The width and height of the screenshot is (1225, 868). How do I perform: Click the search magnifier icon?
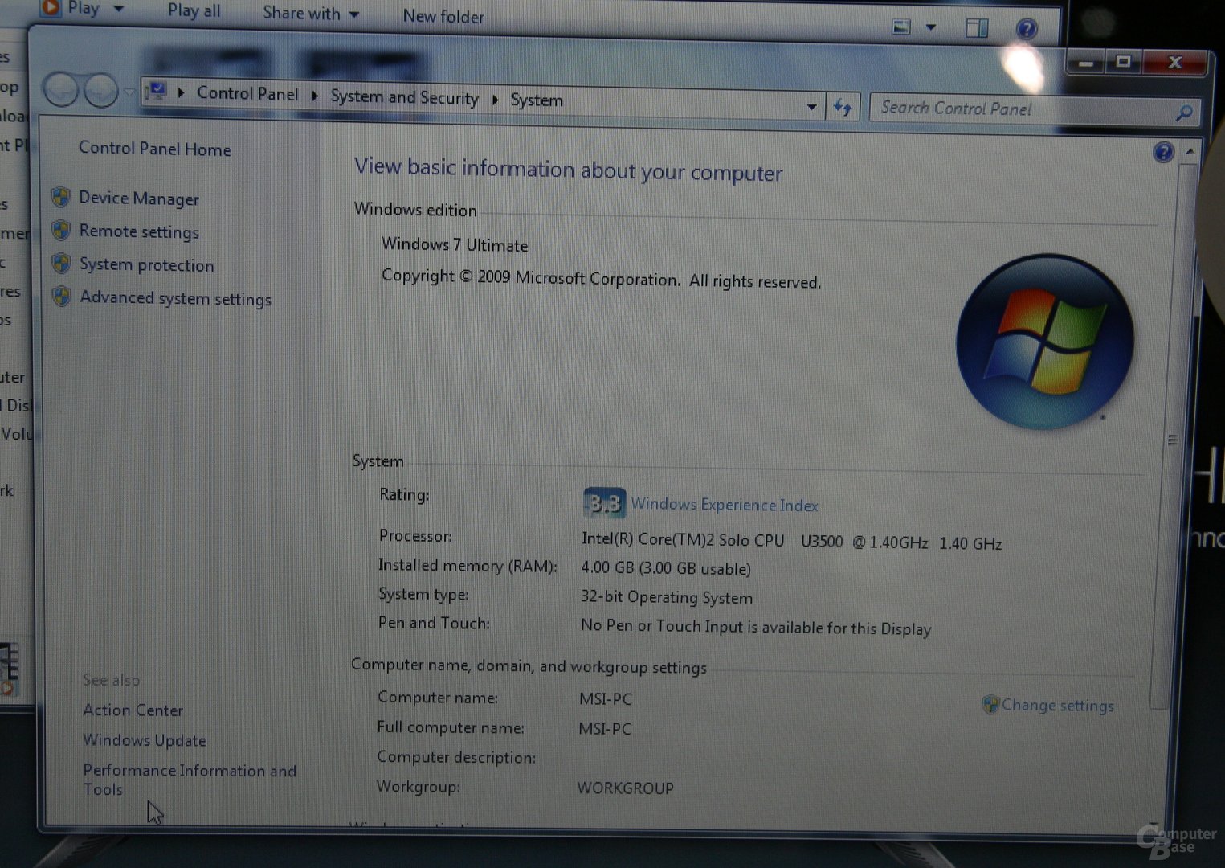click(1184, 113)
